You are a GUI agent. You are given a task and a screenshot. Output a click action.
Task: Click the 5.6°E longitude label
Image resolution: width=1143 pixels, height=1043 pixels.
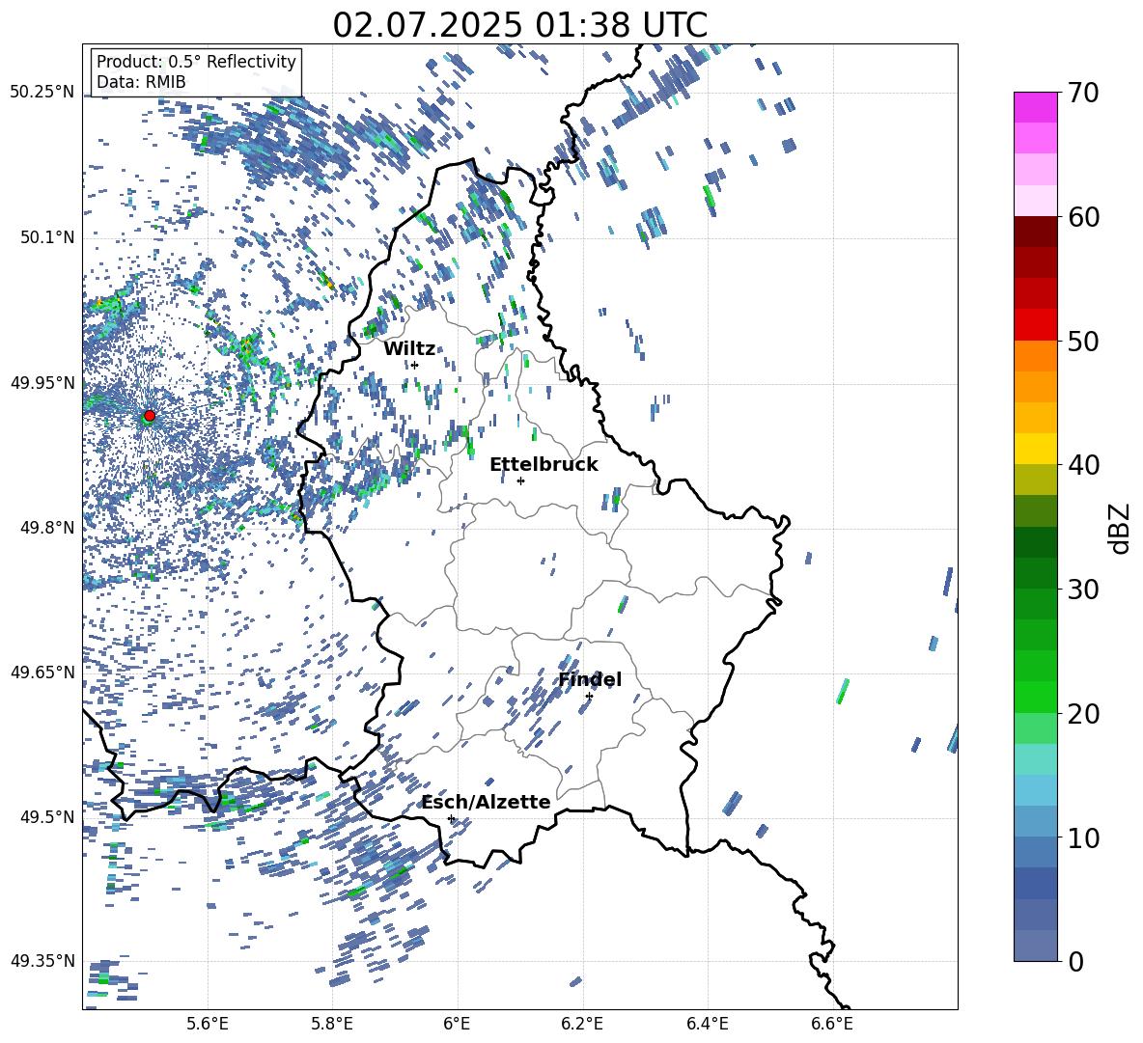pyautogui.click(x=208, y=1025)
